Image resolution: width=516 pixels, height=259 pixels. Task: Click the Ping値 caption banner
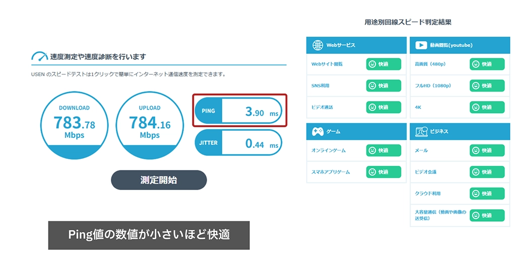[x=149, y=235]
